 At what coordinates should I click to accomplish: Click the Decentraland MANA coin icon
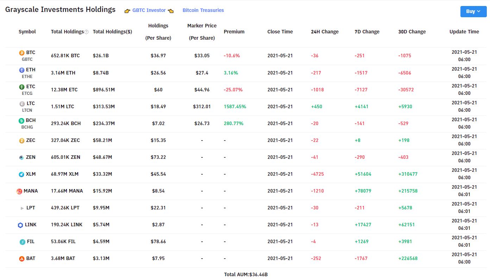[19, 191]
